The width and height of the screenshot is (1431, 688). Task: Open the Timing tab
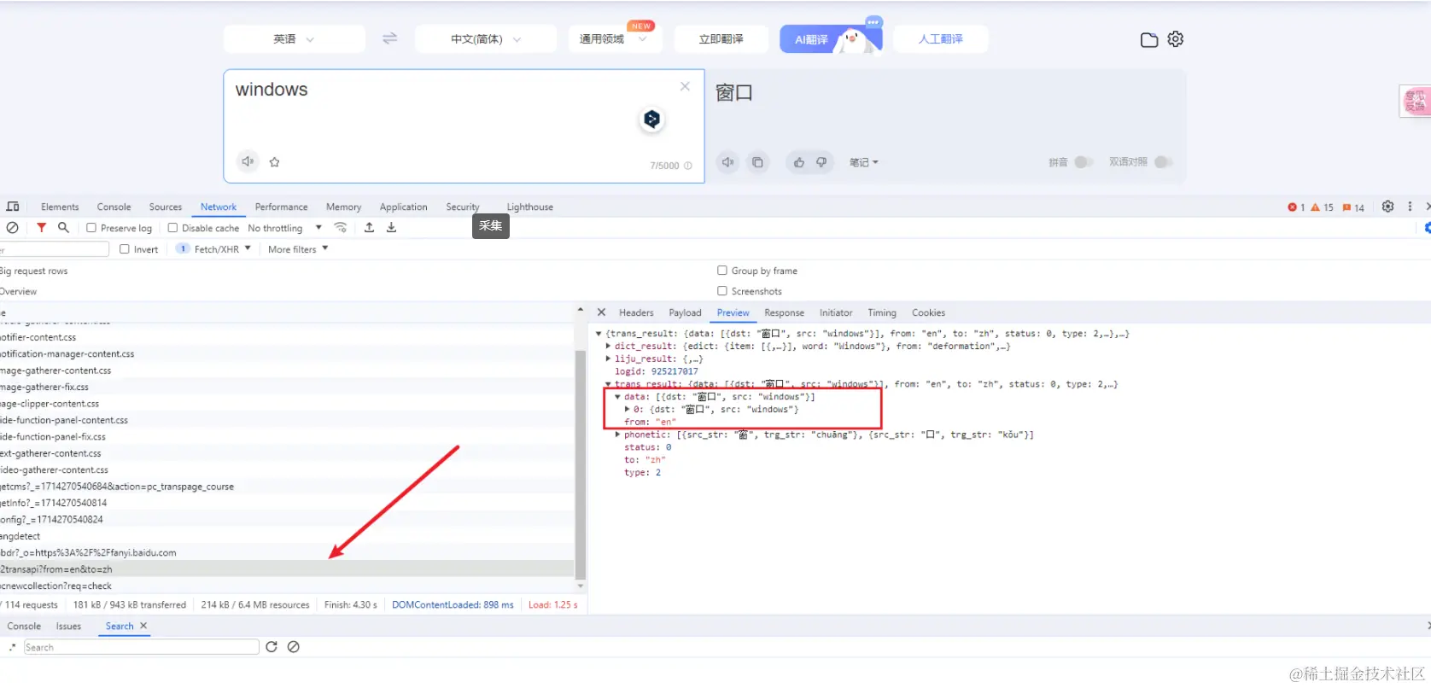(882, 312)
